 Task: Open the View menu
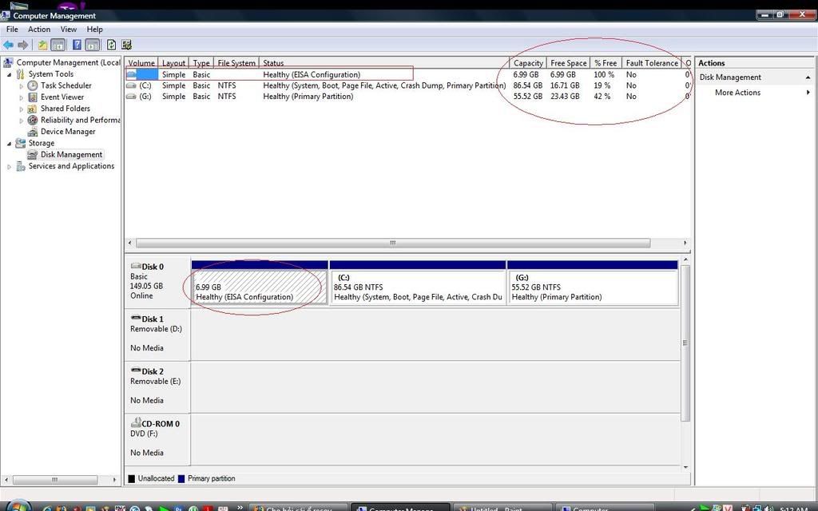point(69,30)
